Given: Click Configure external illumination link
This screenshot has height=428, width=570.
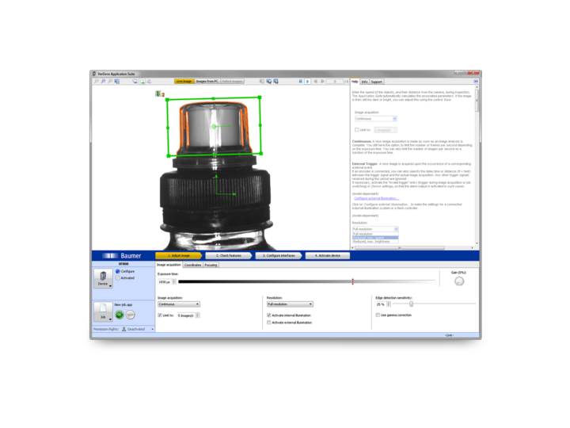Looking at the screenshot, I should (x=376, y=198).
